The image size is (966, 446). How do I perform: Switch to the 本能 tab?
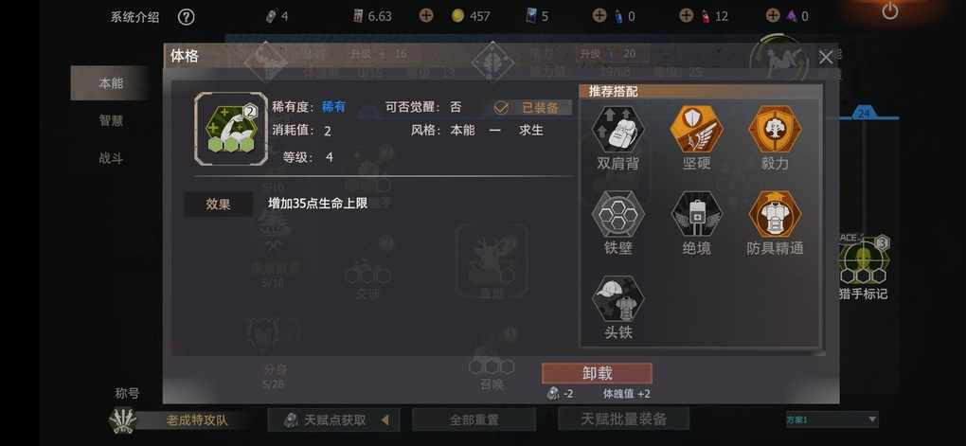point(110,83)
